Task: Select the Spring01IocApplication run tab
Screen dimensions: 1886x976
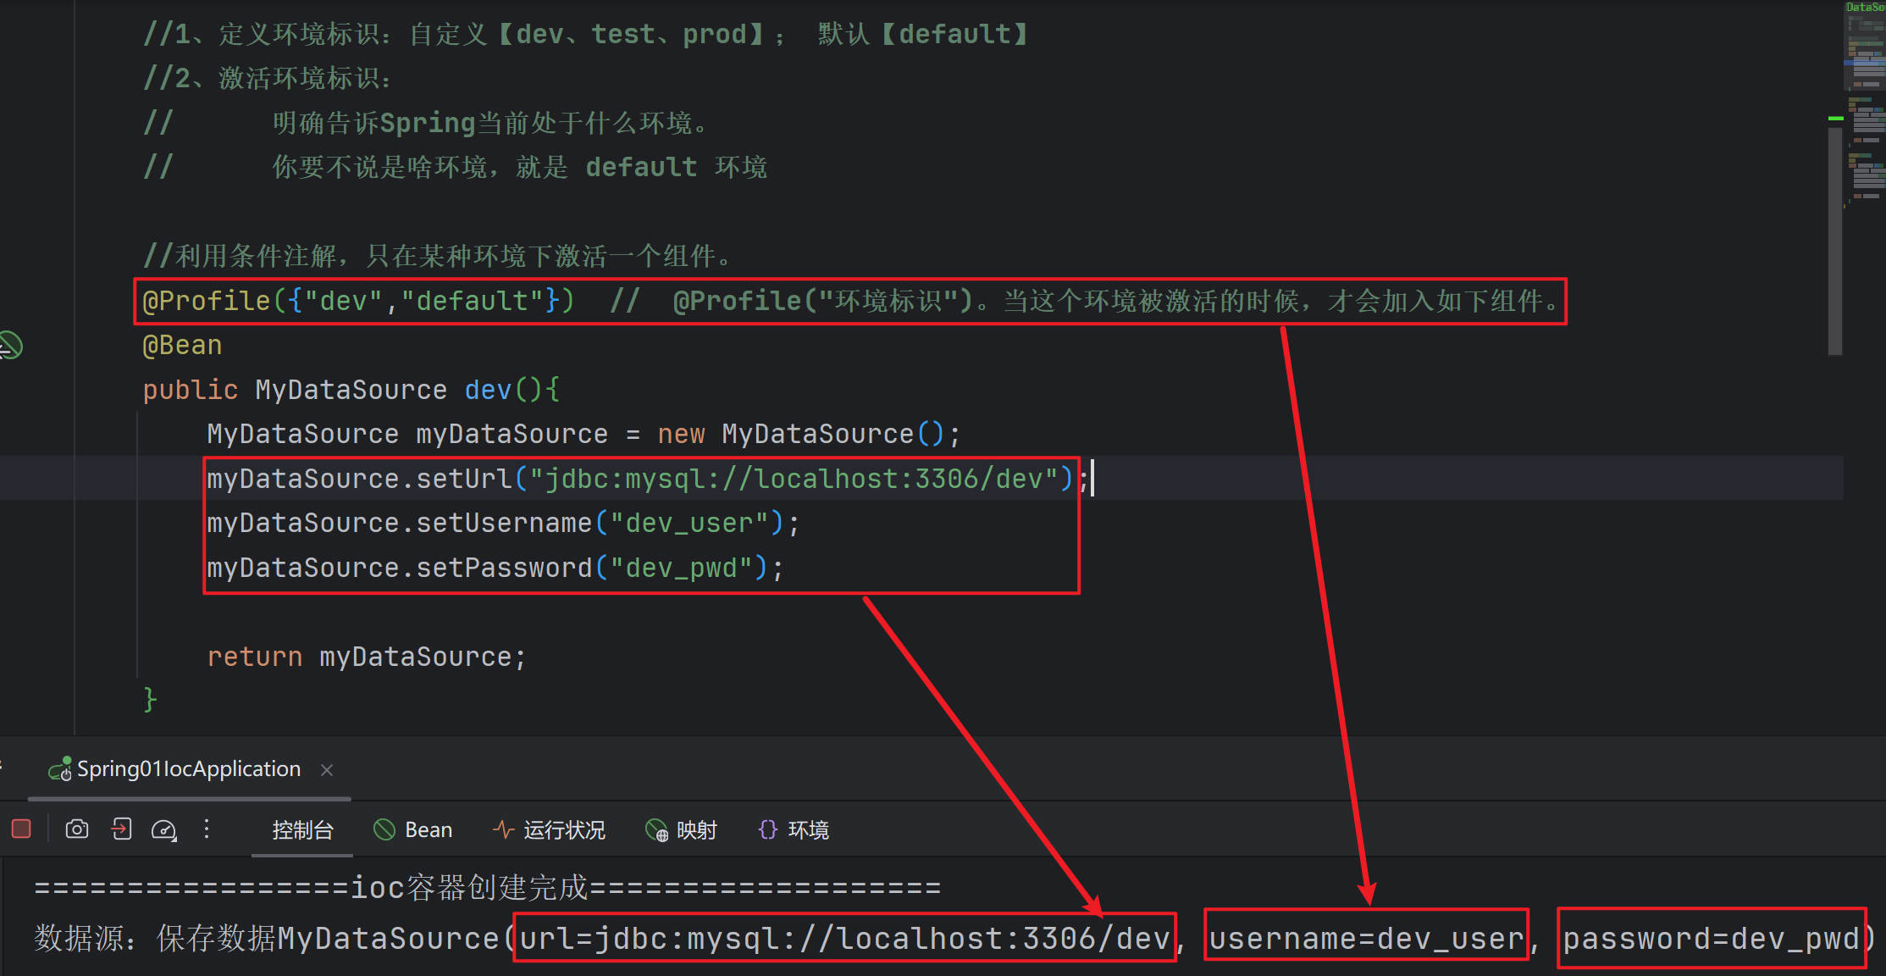Action: point(188,769)
